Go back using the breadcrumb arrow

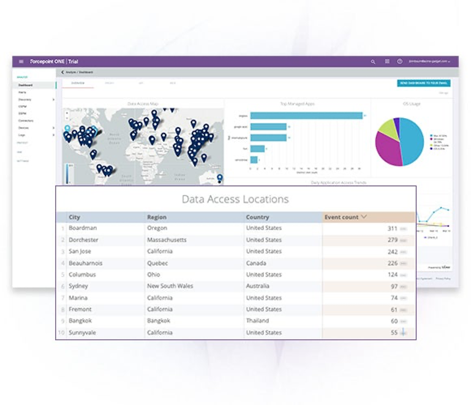[62, 72]
